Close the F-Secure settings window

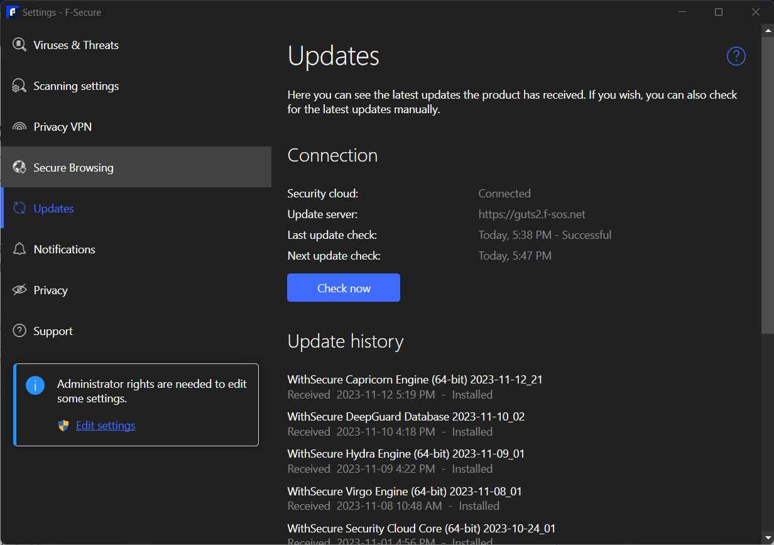(756, 12)
